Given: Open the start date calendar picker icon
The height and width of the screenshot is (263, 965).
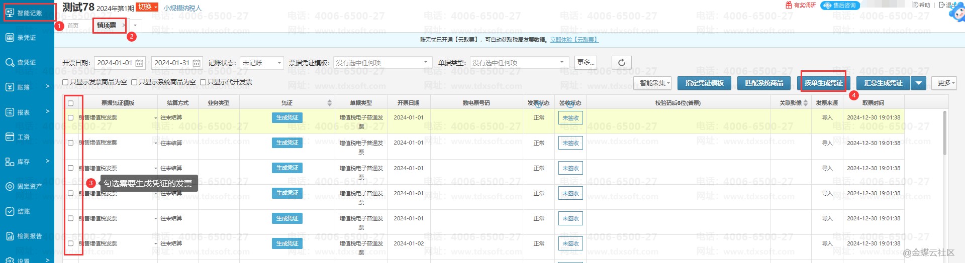Looking at the screenshot, I should click(x=139, y=63).
